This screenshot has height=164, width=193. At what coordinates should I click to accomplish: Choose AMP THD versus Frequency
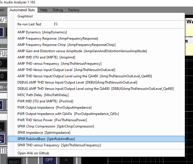click(96, 64)
